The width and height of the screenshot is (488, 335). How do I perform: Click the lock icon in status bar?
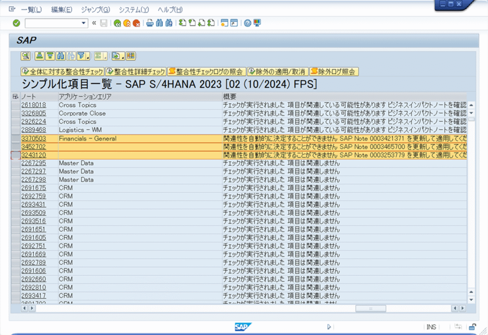coord(472,327)
